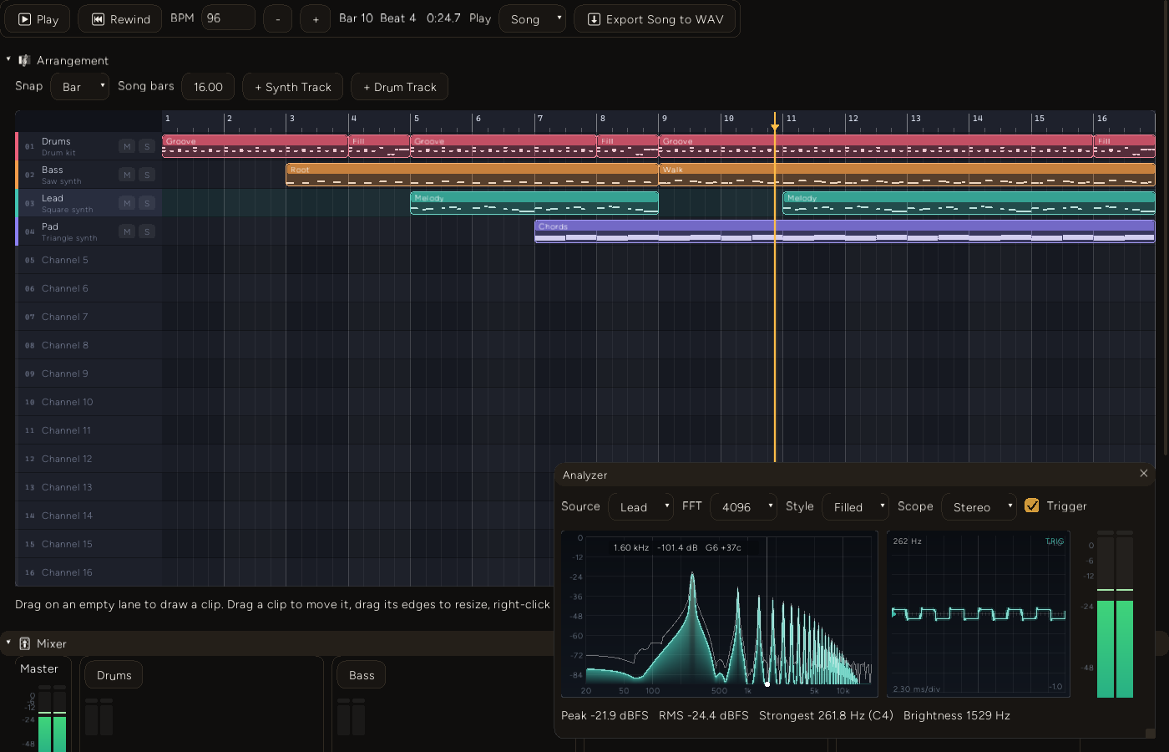Click the playhead marker on the ruler

click(x=775, y=126)
